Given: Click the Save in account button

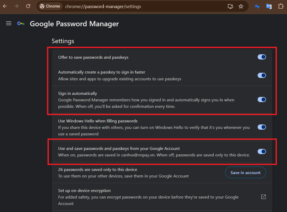Looking at the screenshot, I should point(245,173).
